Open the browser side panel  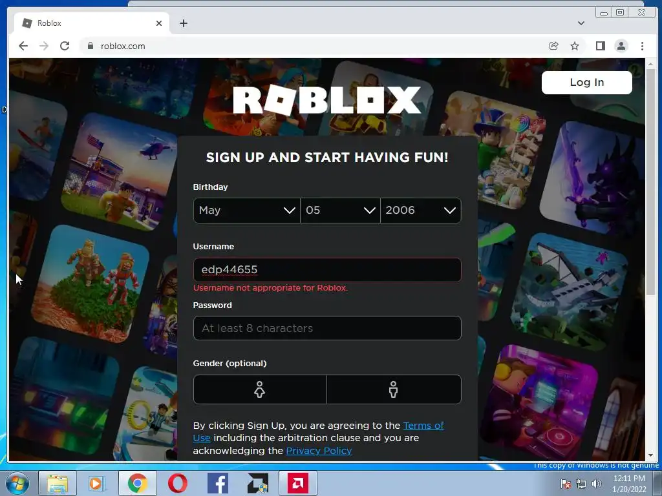[600, 46]
